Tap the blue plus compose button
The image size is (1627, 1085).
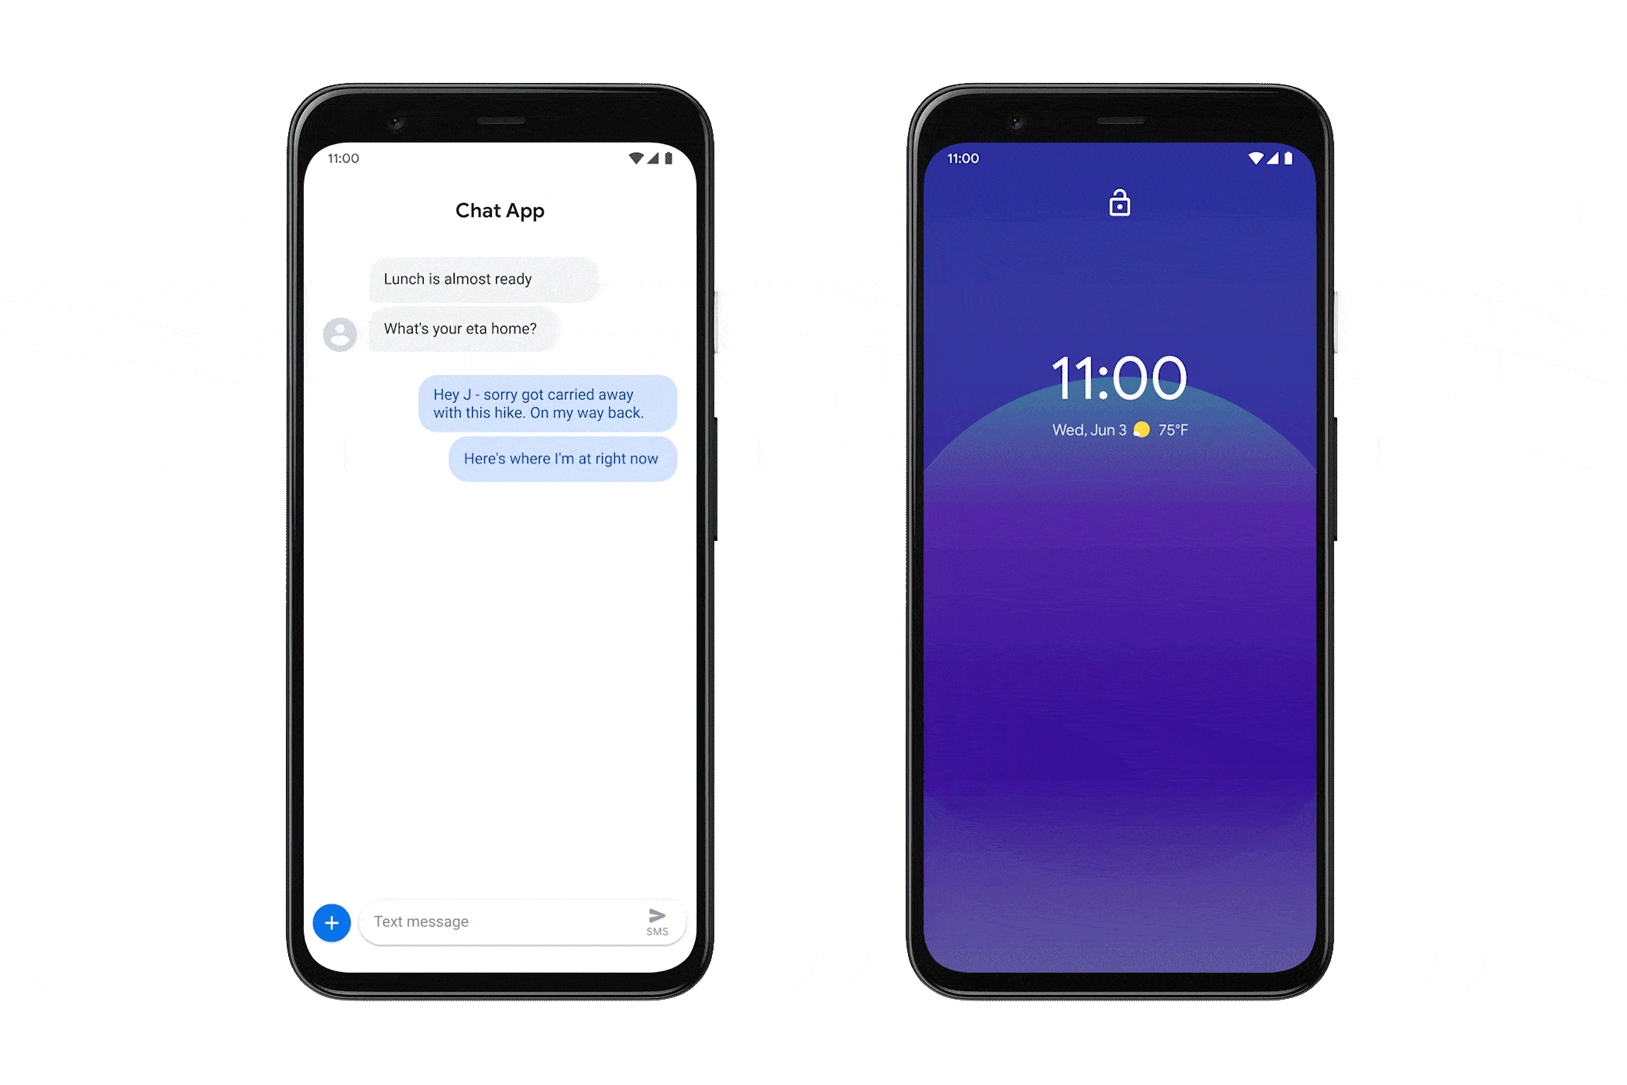(333, 921)
